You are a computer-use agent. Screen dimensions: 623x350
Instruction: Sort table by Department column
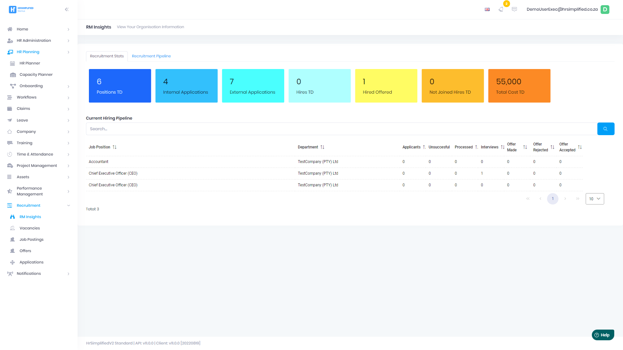point(322,147)
